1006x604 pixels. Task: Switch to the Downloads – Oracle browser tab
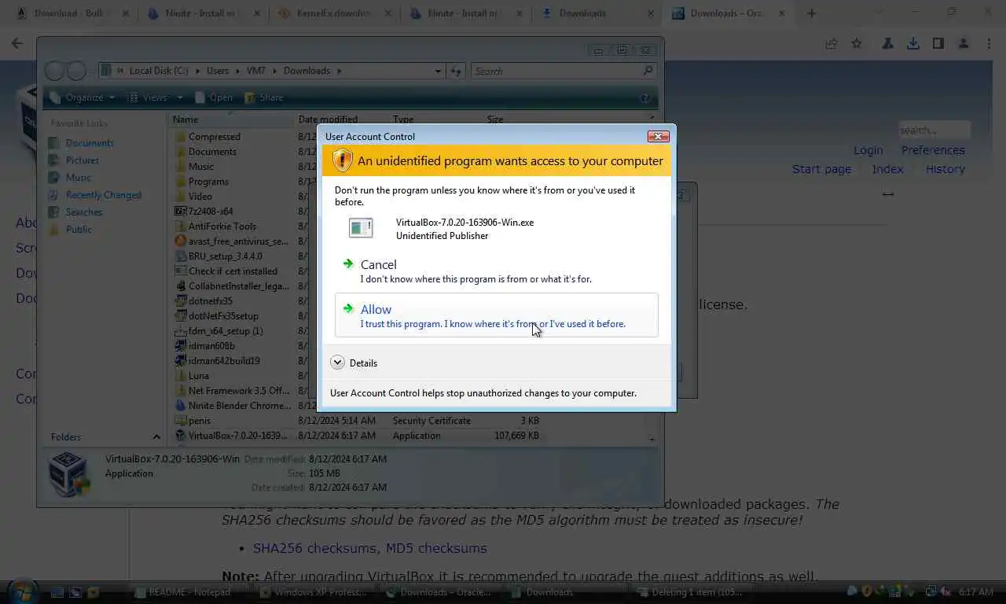pos(728,13)
